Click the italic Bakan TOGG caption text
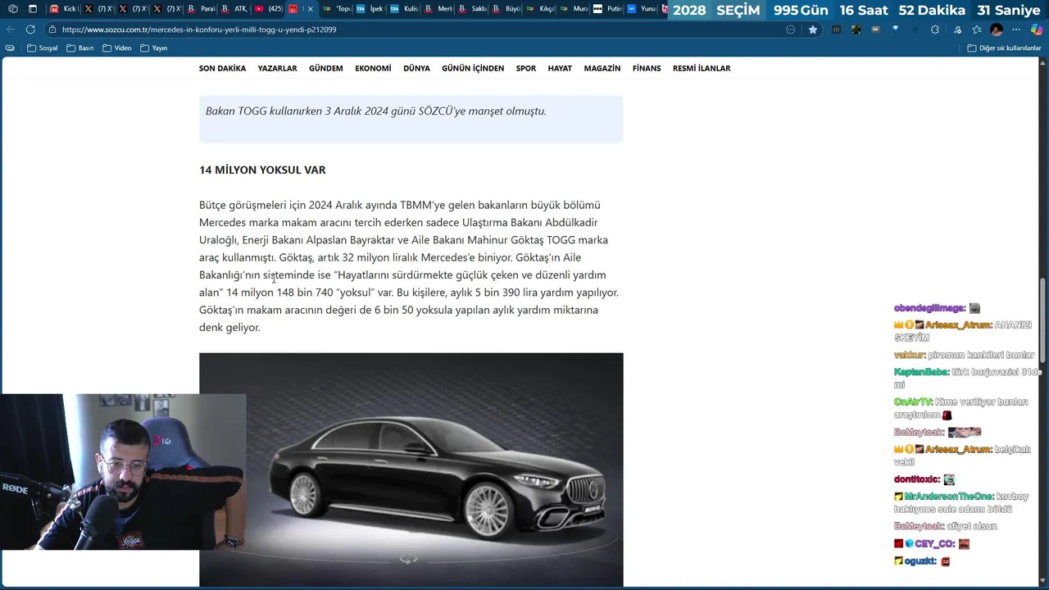This screenshot has width=1049, height=590. [375, 111]
